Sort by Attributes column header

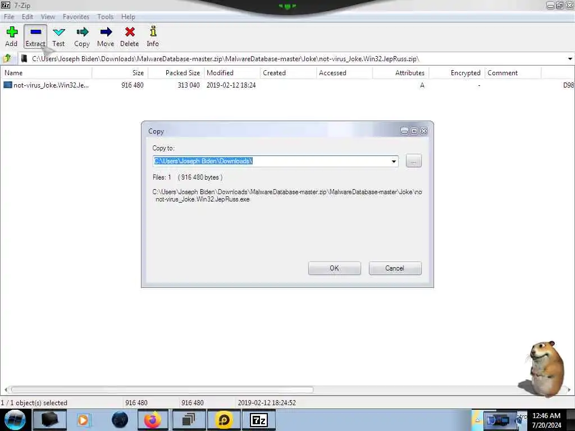401,73
